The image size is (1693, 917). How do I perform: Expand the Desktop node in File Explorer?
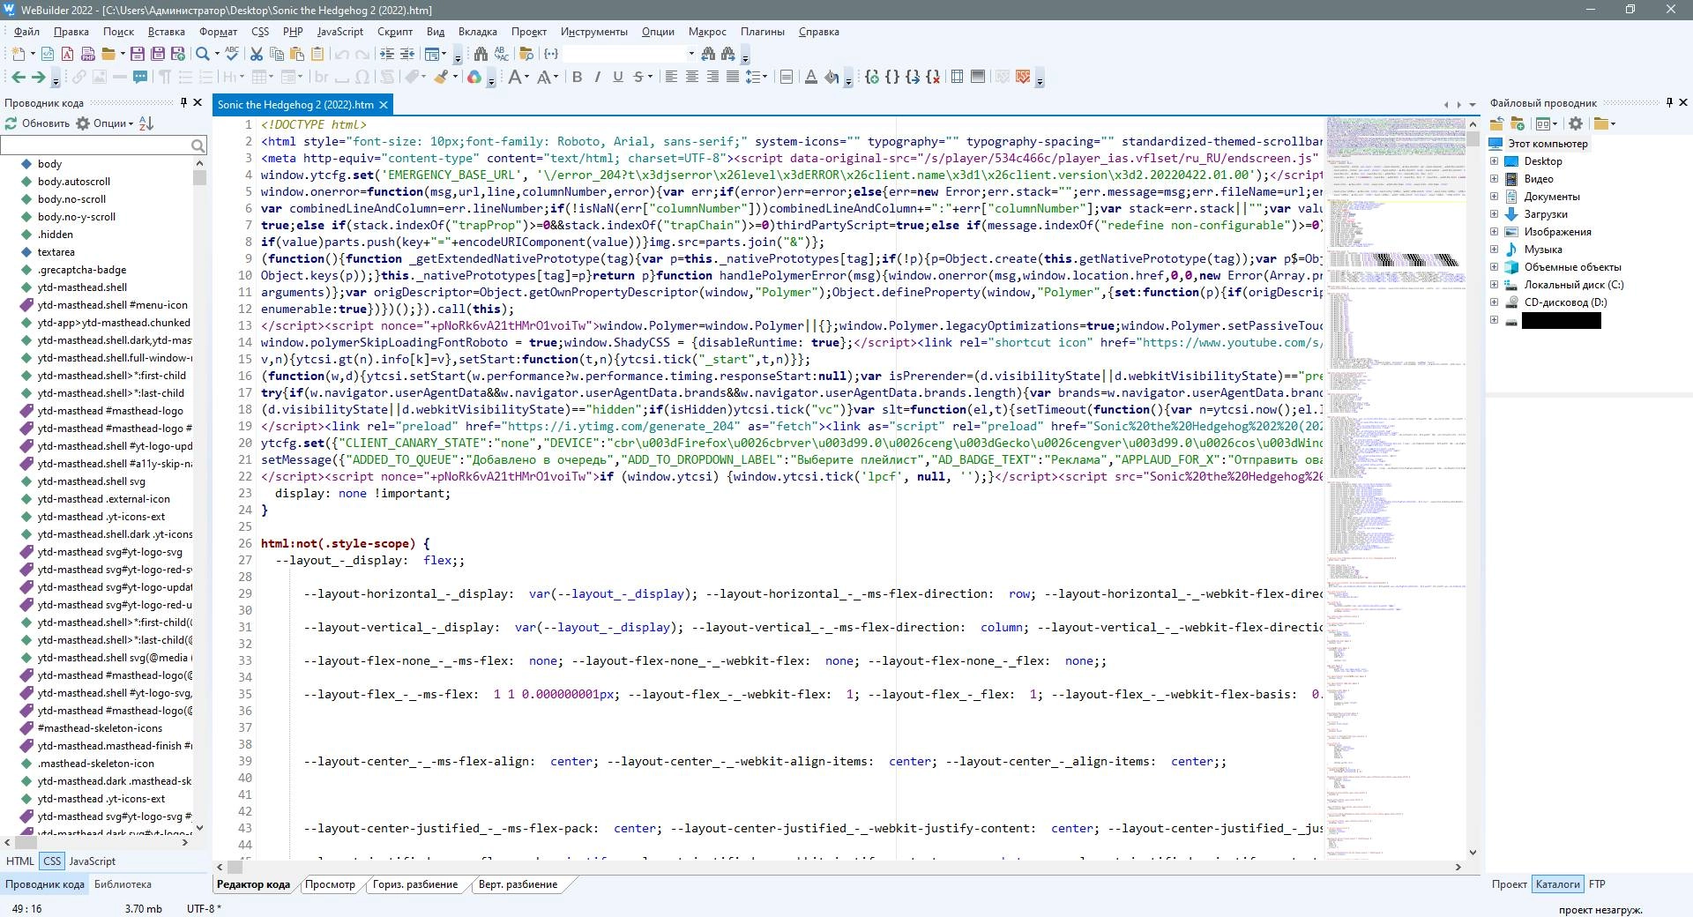tap(1494, 161)
